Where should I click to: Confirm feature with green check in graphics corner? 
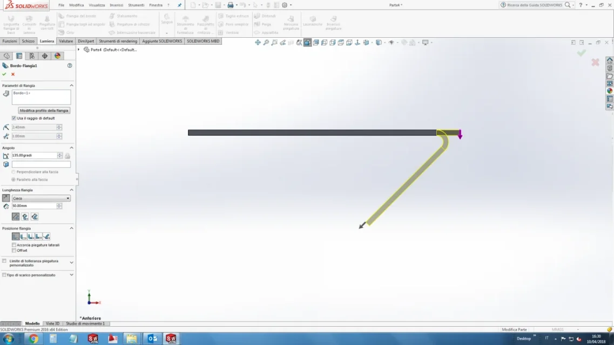tap(582, 53)
